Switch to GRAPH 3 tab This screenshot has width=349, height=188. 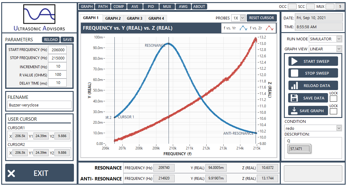pyautogui.click(x=134, y=18)
